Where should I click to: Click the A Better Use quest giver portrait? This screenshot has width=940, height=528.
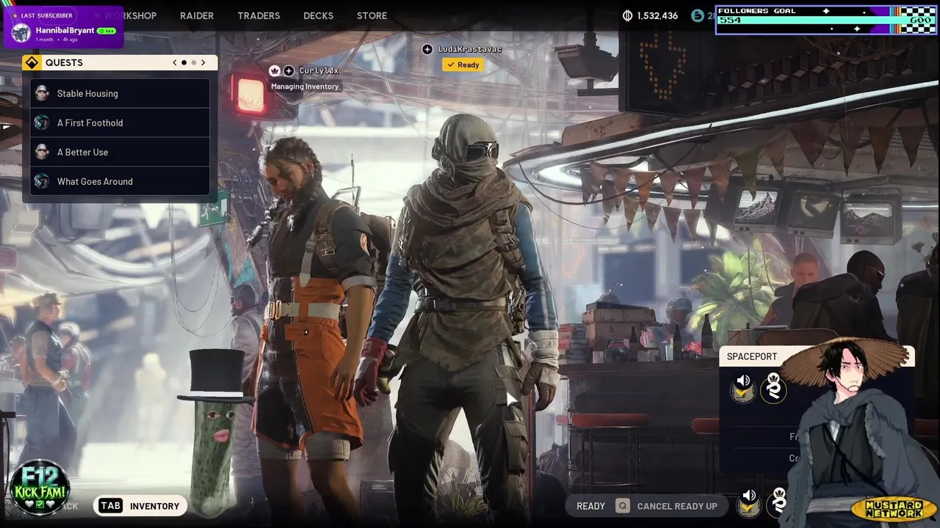(42, 152)
